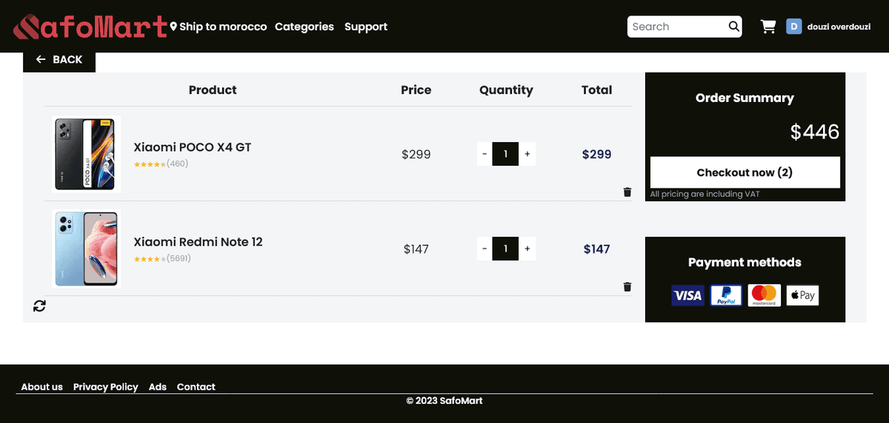Pick the Apple Pay icon
Viewport: 889px width, 423px height.
click(x=802, y=296)
